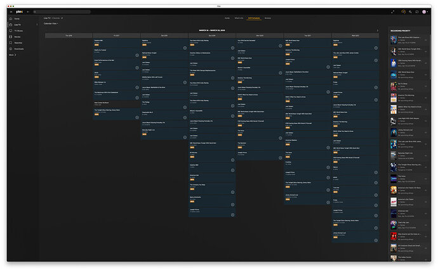
Task: Click the record circle on Tuesday's Jimmy Kimmel Live
Action: tap(328, 202)
